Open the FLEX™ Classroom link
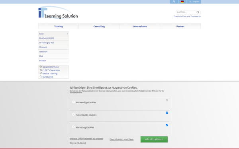This screenshot has width=239, height=149. coord(51,70)
